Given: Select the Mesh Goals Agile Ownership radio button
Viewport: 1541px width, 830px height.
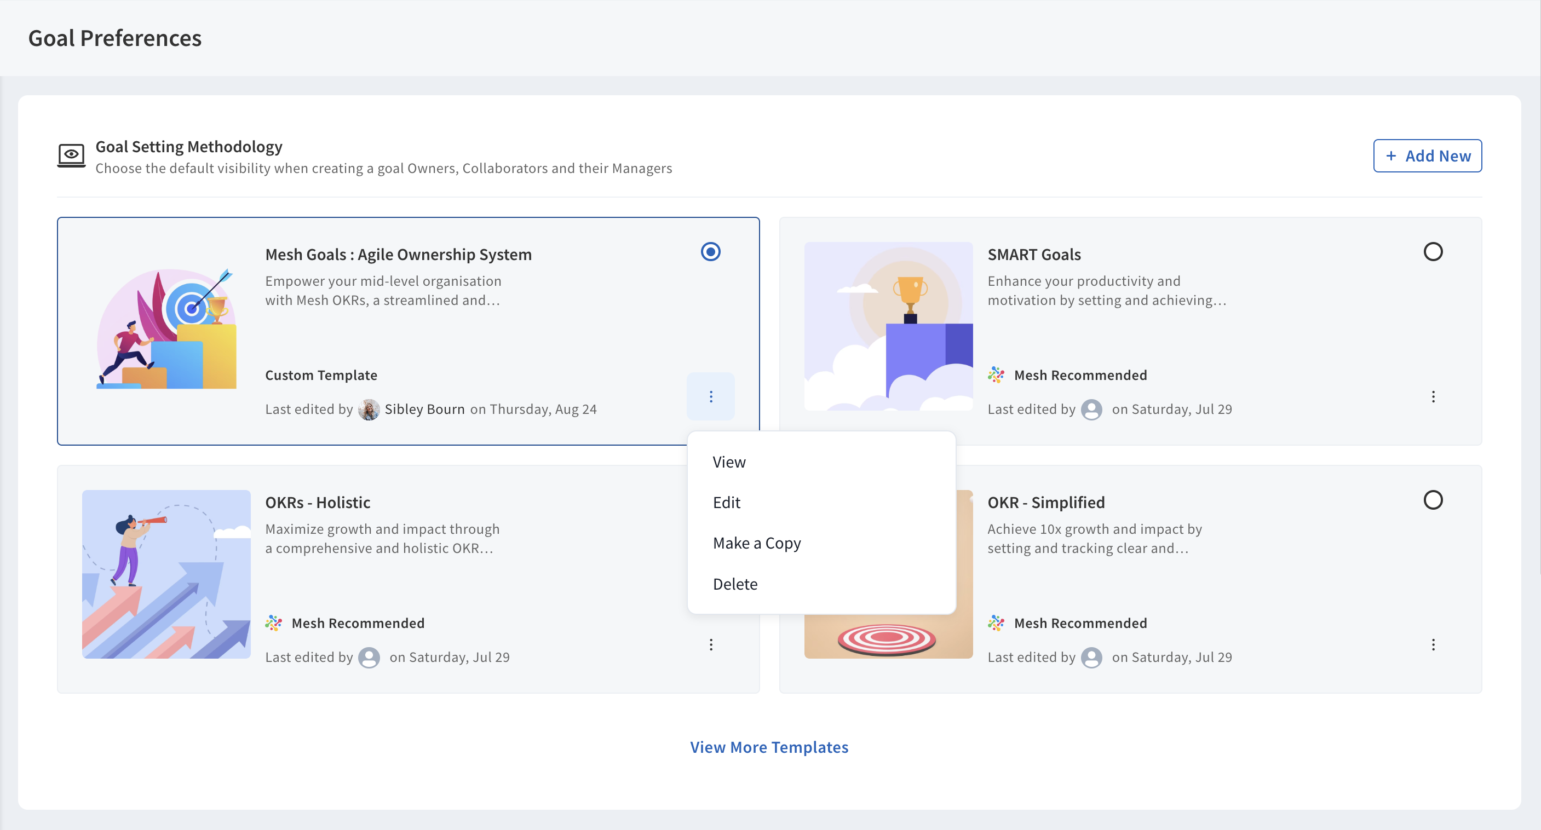Looking at the screenshot, I should coord(710,252).
